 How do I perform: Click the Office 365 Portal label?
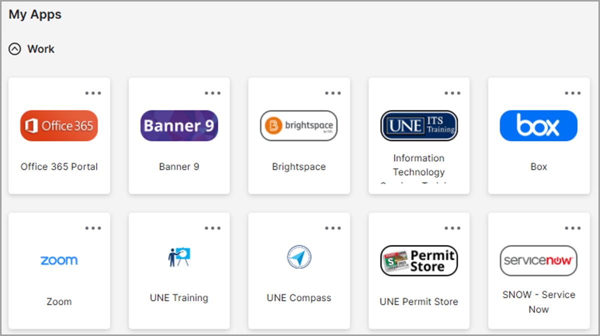[59, 166]
